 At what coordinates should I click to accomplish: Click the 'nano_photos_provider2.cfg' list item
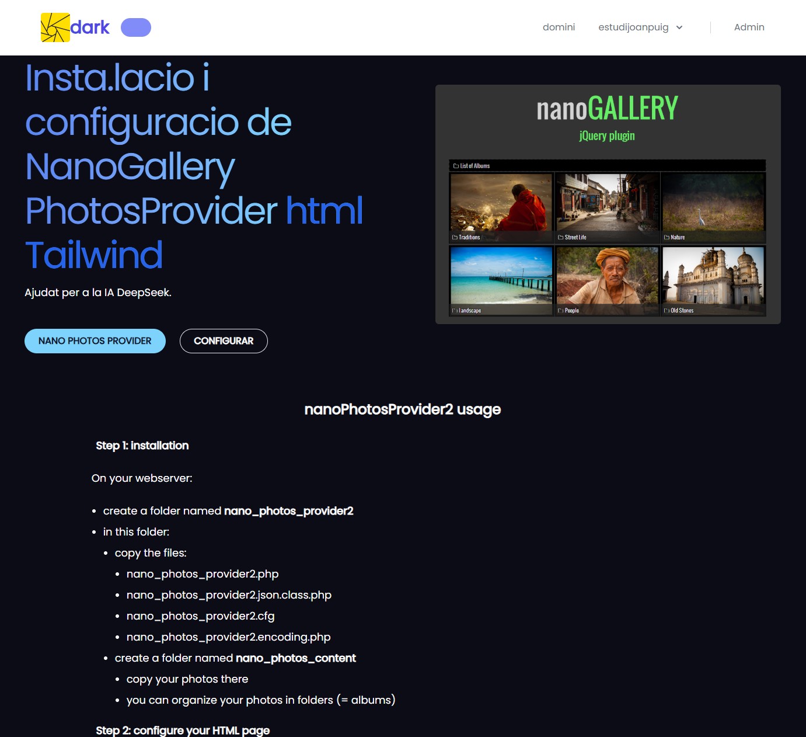200,616
